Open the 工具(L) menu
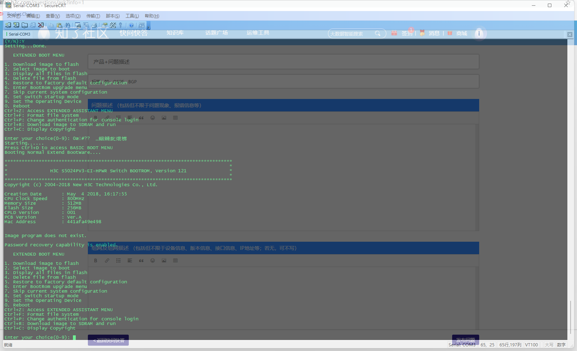This screenshot has height=351, width=577. [132, 16]
